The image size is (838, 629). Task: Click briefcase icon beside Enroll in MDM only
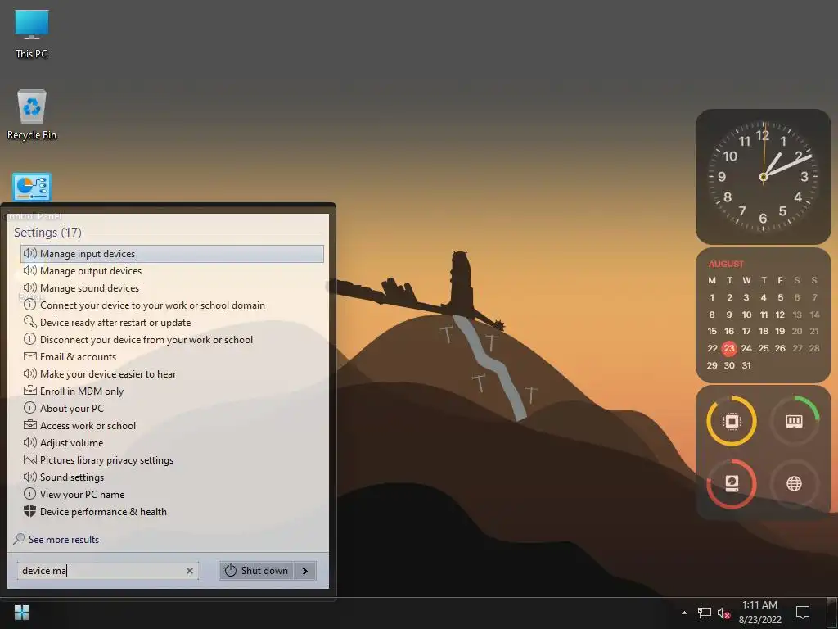[x=30, y=391]
